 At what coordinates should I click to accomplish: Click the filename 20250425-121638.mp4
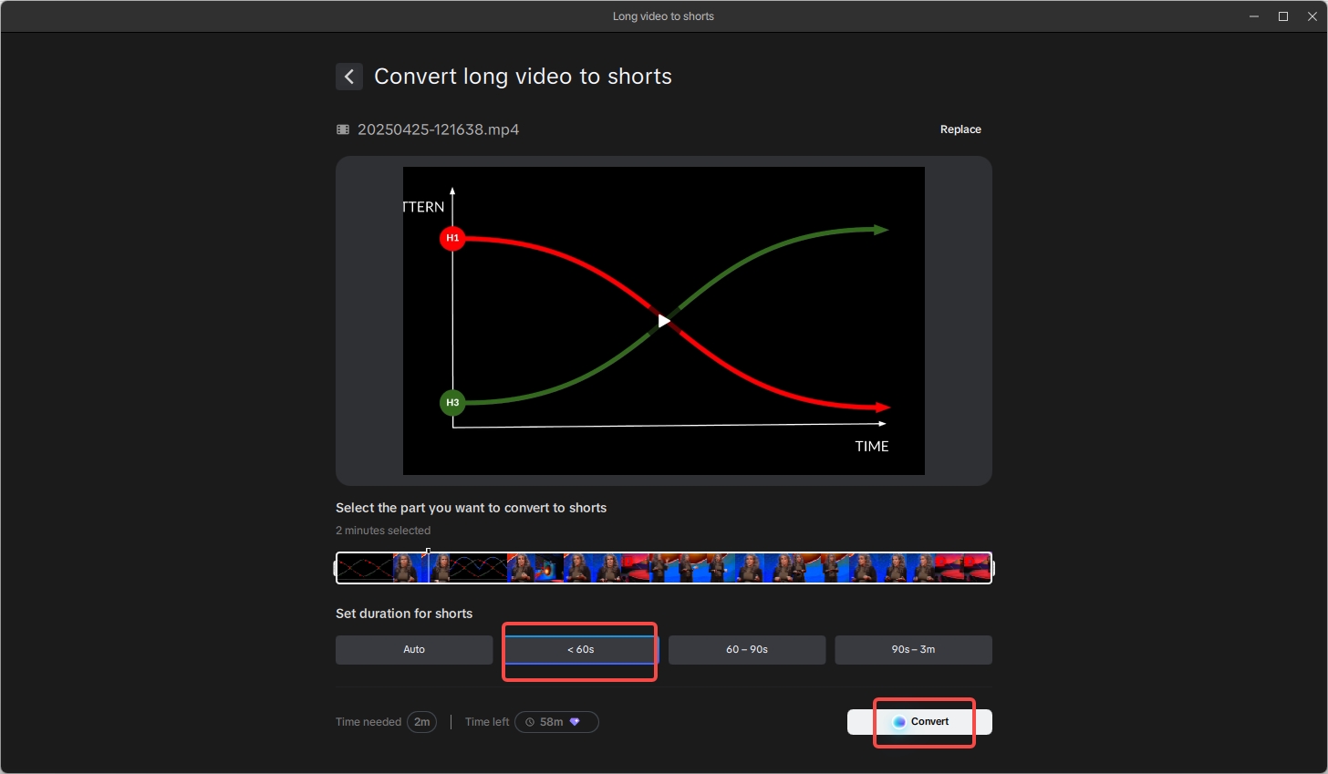click(x=438, y=129)
